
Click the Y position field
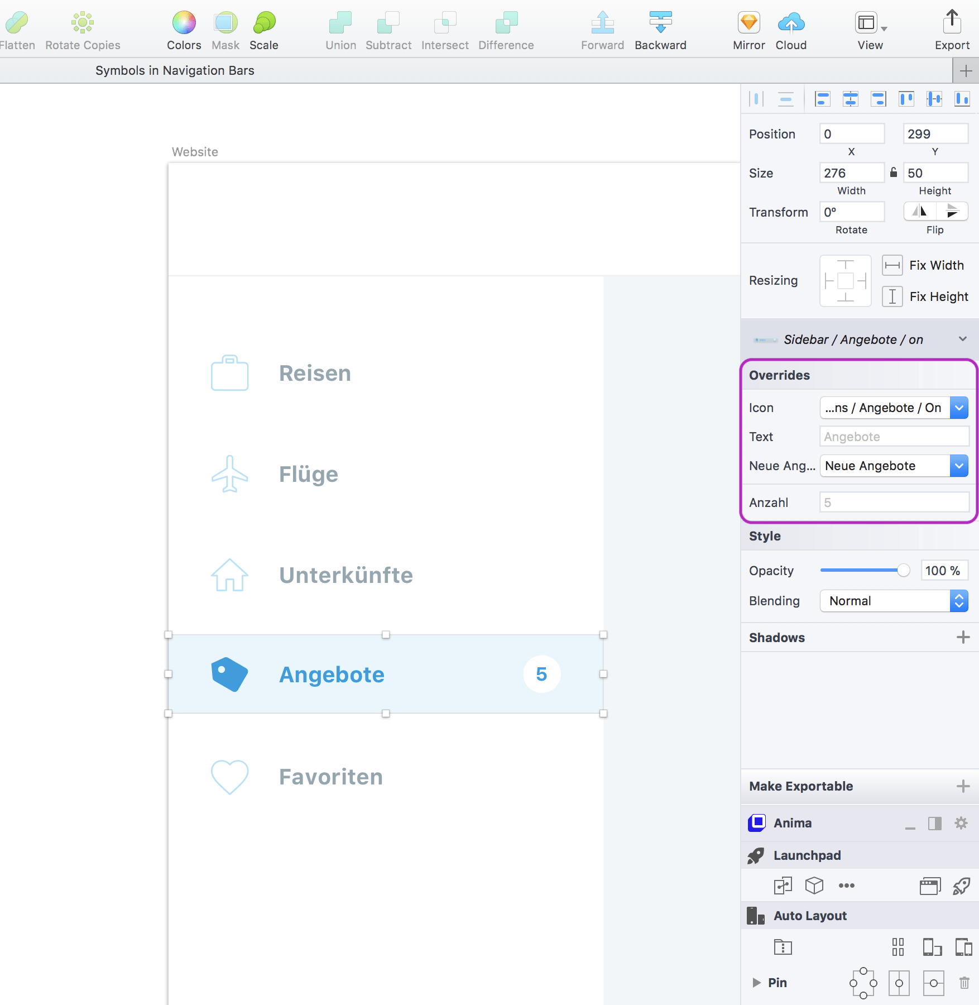pos(935,134)
